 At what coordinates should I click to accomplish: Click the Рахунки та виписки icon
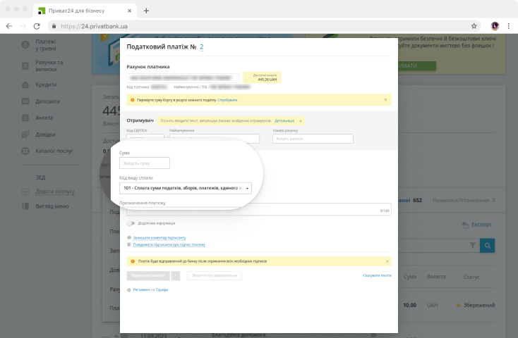coord(25,66)
